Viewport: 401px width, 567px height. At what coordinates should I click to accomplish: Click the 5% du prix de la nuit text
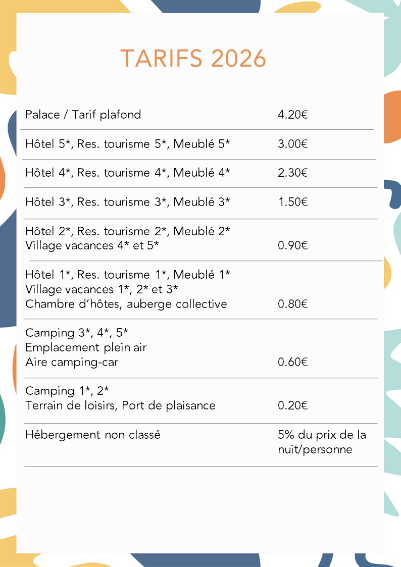tap(322, 442)
